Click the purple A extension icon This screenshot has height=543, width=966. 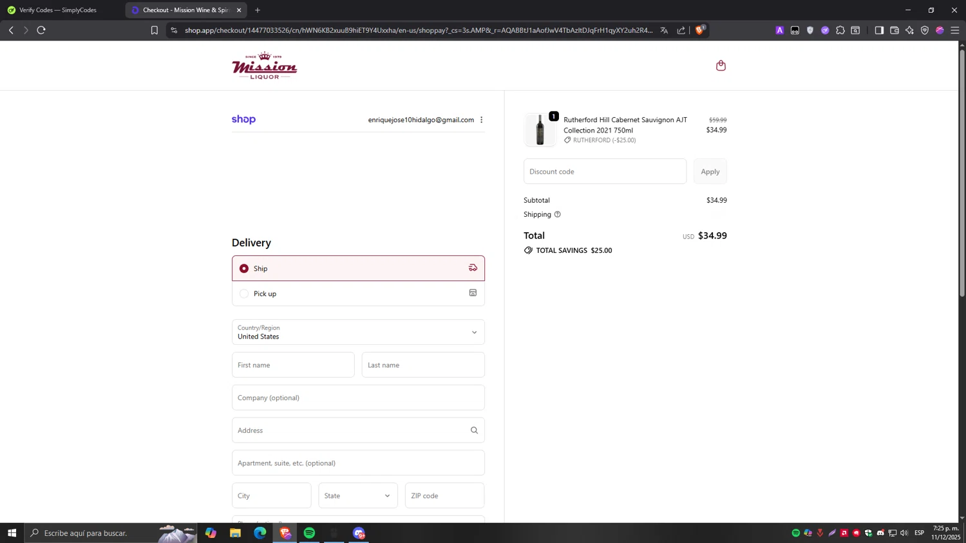click(x=780, y=30)
